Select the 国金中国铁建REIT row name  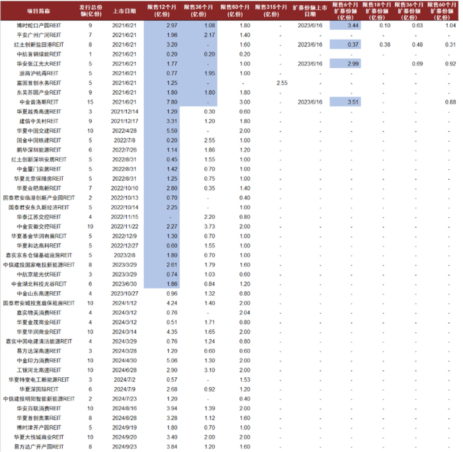click(38, 140)
